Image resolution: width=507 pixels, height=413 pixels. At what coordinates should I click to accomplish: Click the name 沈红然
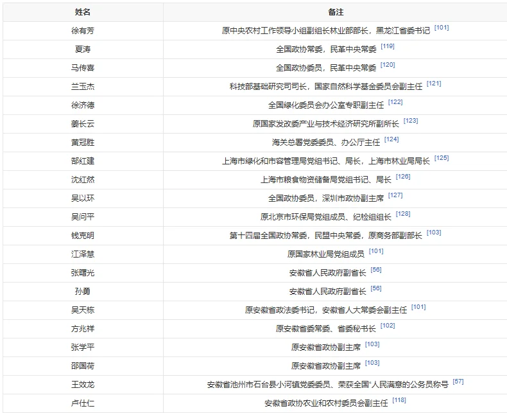tap(83, 180)
